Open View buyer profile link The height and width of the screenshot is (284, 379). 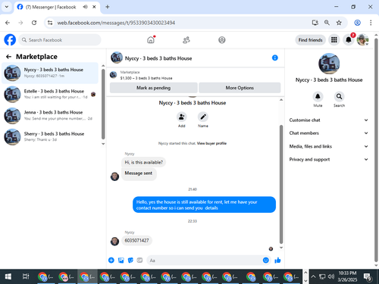coord(211,143)
